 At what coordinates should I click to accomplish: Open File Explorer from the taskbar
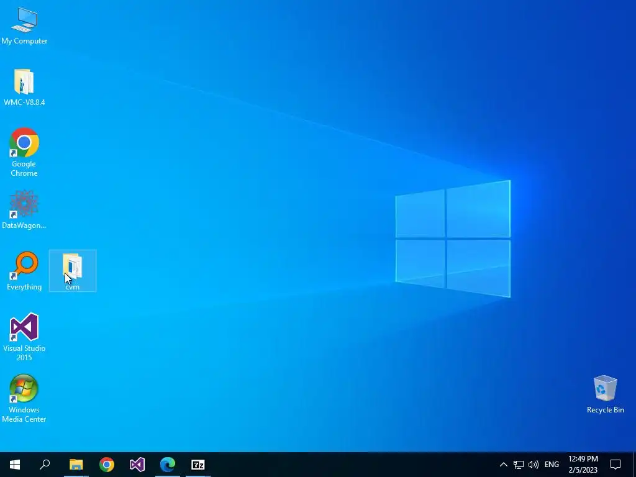click(76, 465)
